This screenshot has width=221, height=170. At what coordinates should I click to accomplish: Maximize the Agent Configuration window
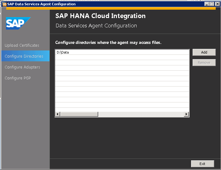(212, 4)
